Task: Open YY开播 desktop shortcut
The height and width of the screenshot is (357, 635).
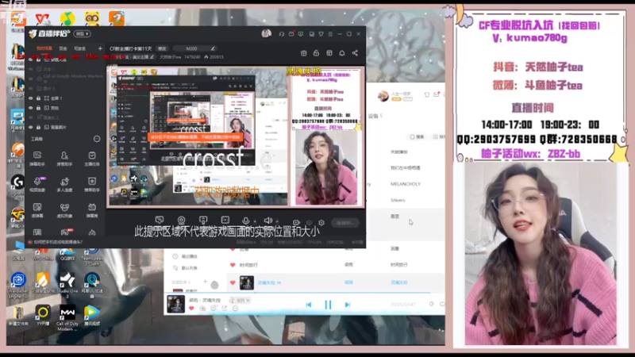Action: 43,316
